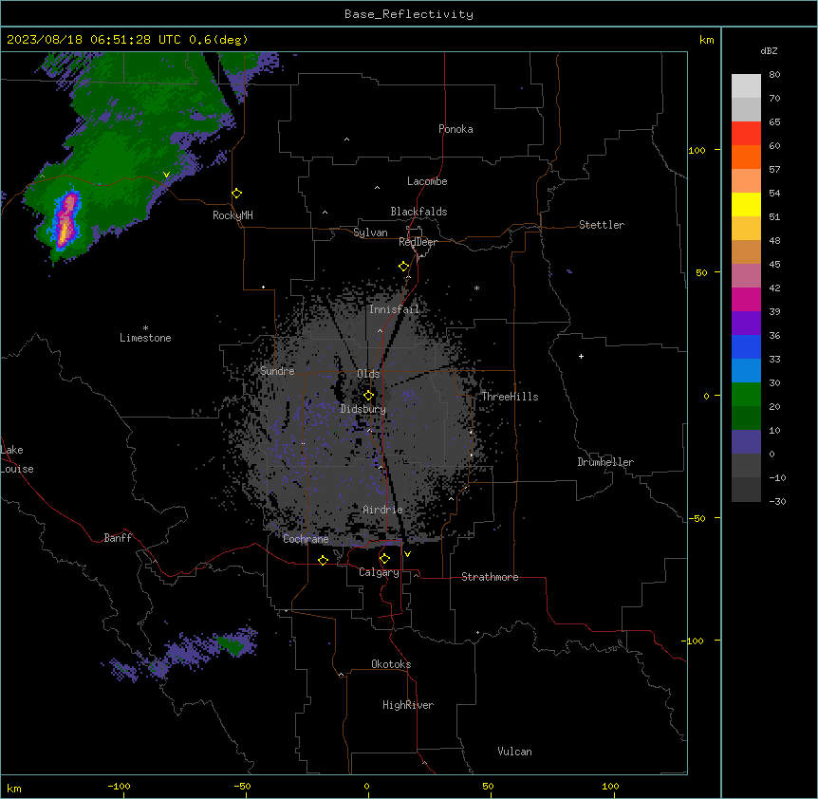Click the dBZ legend heading
Image resolution: width=818 pixels, height=799 pixels.
[x=769, y=50]
